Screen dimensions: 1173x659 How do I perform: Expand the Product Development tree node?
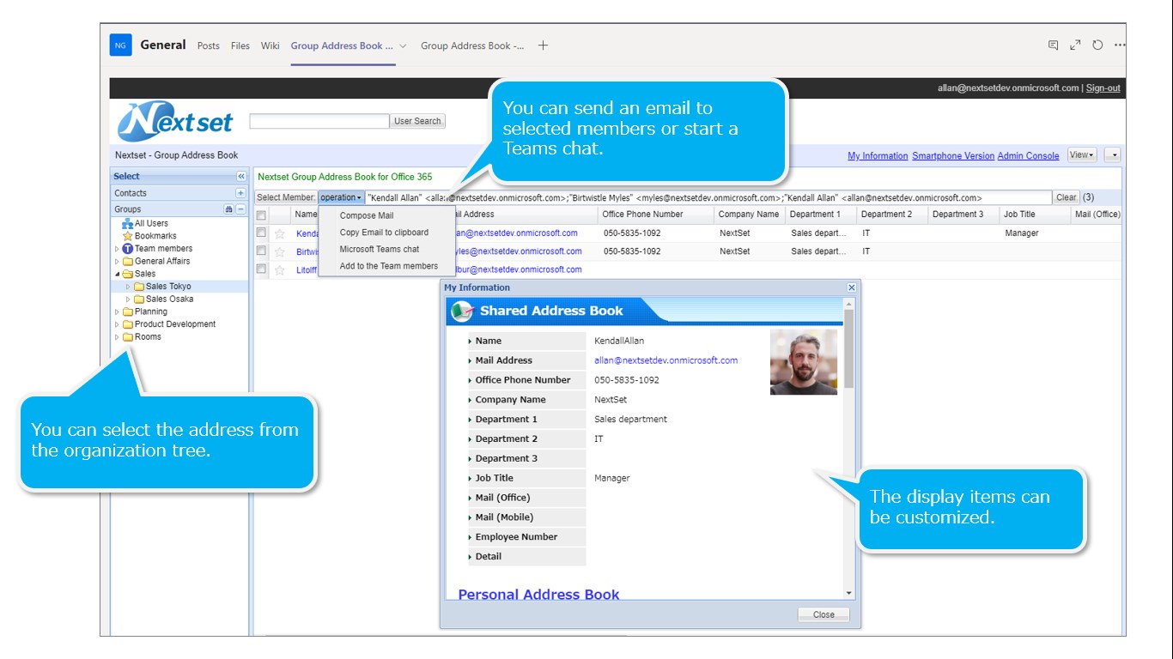click(118, 324)
